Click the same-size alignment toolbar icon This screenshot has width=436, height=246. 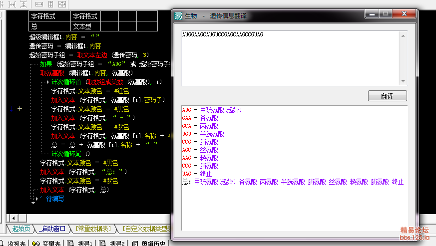(62, 4)
